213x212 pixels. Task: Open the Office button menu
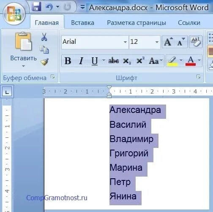click(x=14, y=13)
